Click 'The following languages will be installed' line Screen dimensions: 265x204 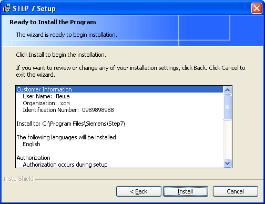(67, 137)
